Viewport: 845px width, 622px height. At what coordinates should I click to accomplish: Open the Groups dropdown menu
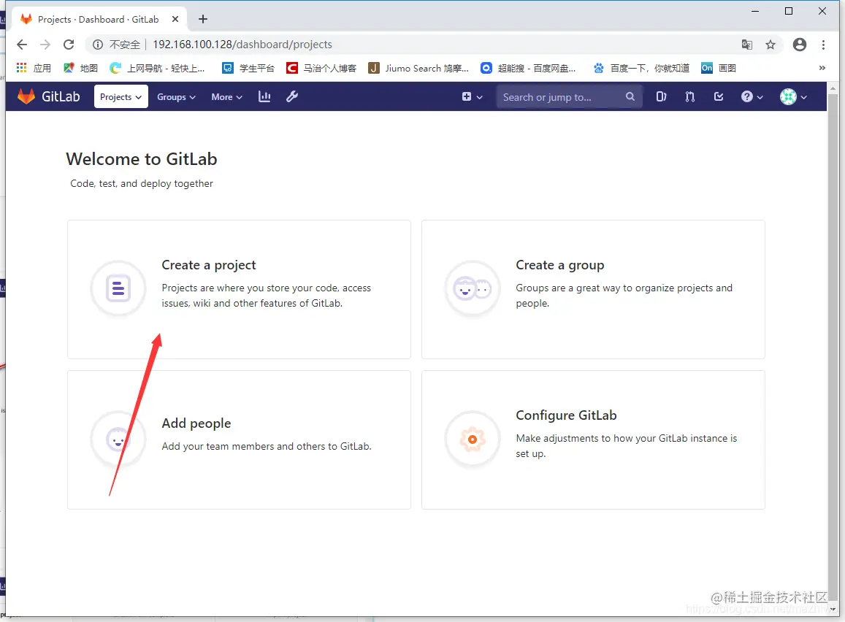(176, 97)
